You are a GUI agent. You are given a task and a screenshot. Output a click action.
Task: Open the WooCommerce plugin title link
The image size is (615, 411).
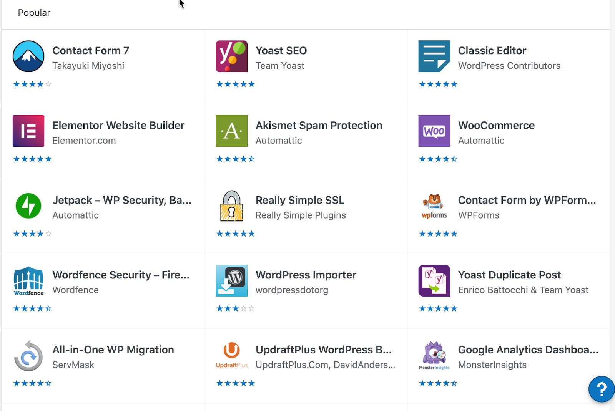pos(496,125)
